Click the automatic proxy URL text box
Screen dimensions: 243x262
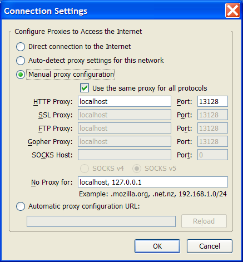101,221
